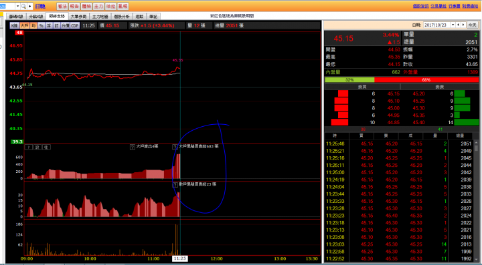Image resolution: width=482 pixels, height=265 pixels.
Task: Click the 報告 button
Action: (x=74, y=6)
